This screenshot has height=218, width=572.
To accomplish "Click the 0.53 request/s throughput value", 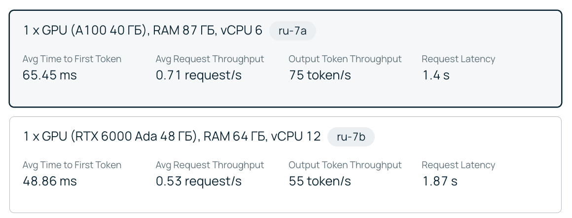I will coord(198,181).
